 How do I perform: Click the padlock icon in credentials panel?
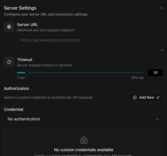[x=84, y=140]
